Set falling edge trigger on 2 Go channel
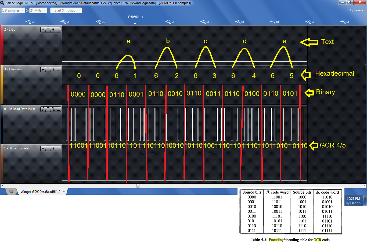 [x=53, y=30]
